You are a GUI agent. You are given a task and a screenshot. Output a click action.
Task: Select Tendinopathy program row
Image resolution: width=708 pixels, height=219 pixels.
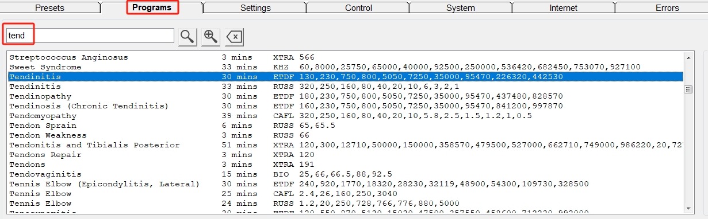[x=345, y=96]
